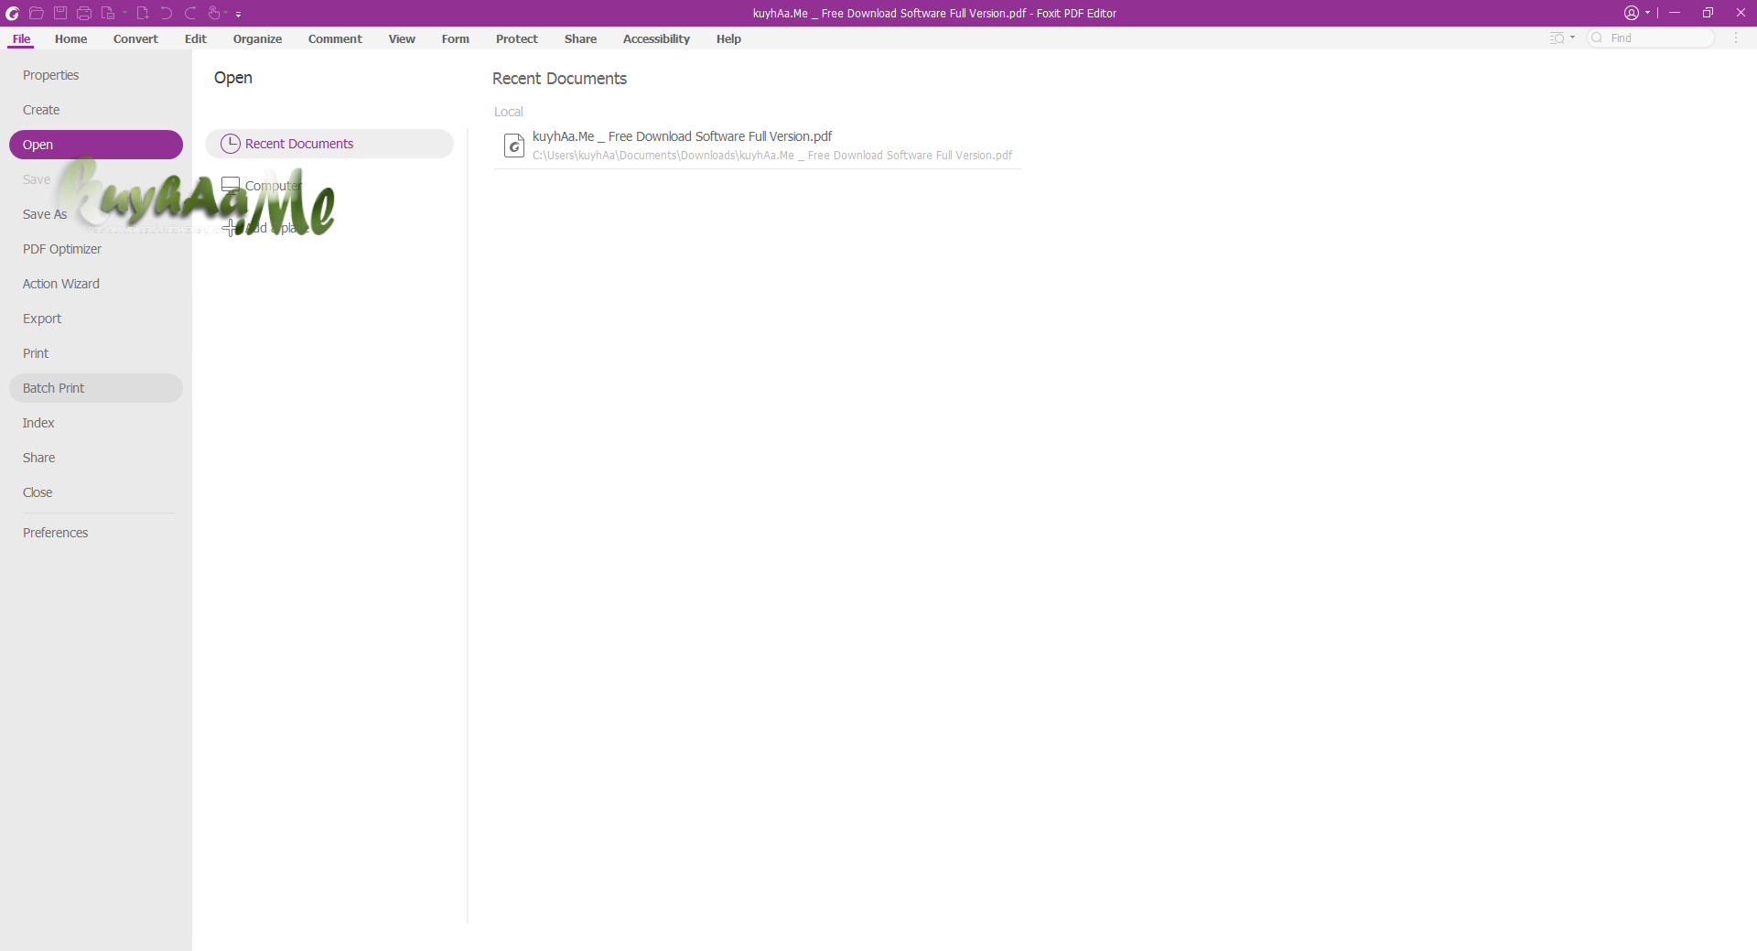
Task: Expand the user account dropdown arrow
Action: click(1647, 13)
